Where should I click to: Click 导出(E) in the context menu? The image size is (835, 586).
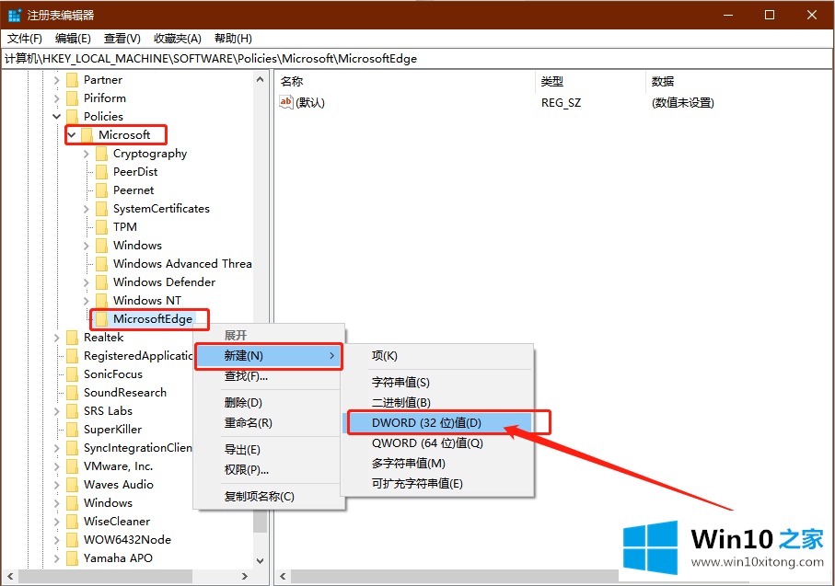[269, 449]
